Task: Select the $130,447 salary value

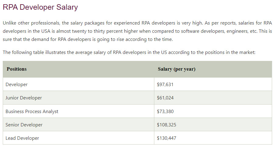Action: coord(166,138)
